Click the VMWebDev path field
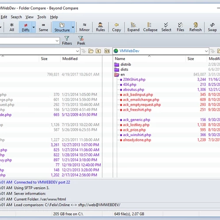 coord(161,51)
